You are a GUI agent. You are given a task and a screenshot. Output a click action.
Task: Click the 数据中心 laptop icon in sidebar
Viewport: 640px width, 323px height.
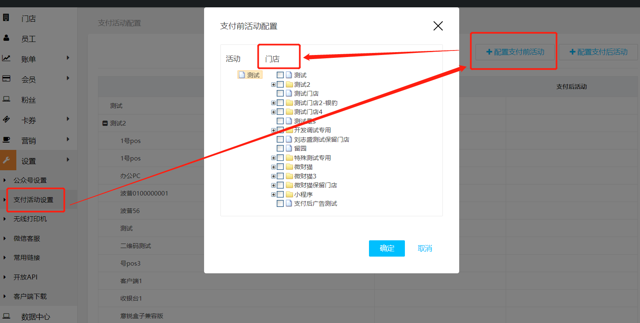click(6, 316)
